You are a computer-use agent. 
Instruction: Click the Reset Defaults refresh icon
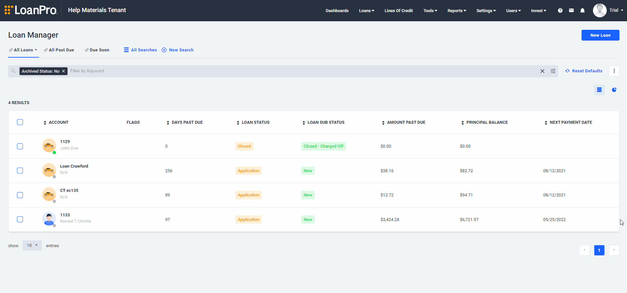point(567,71)
